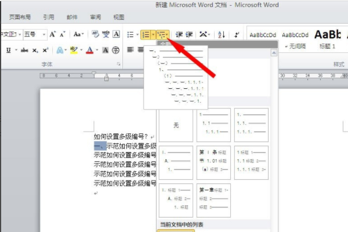Open the 视图 ribbon tab

[119, 17]
